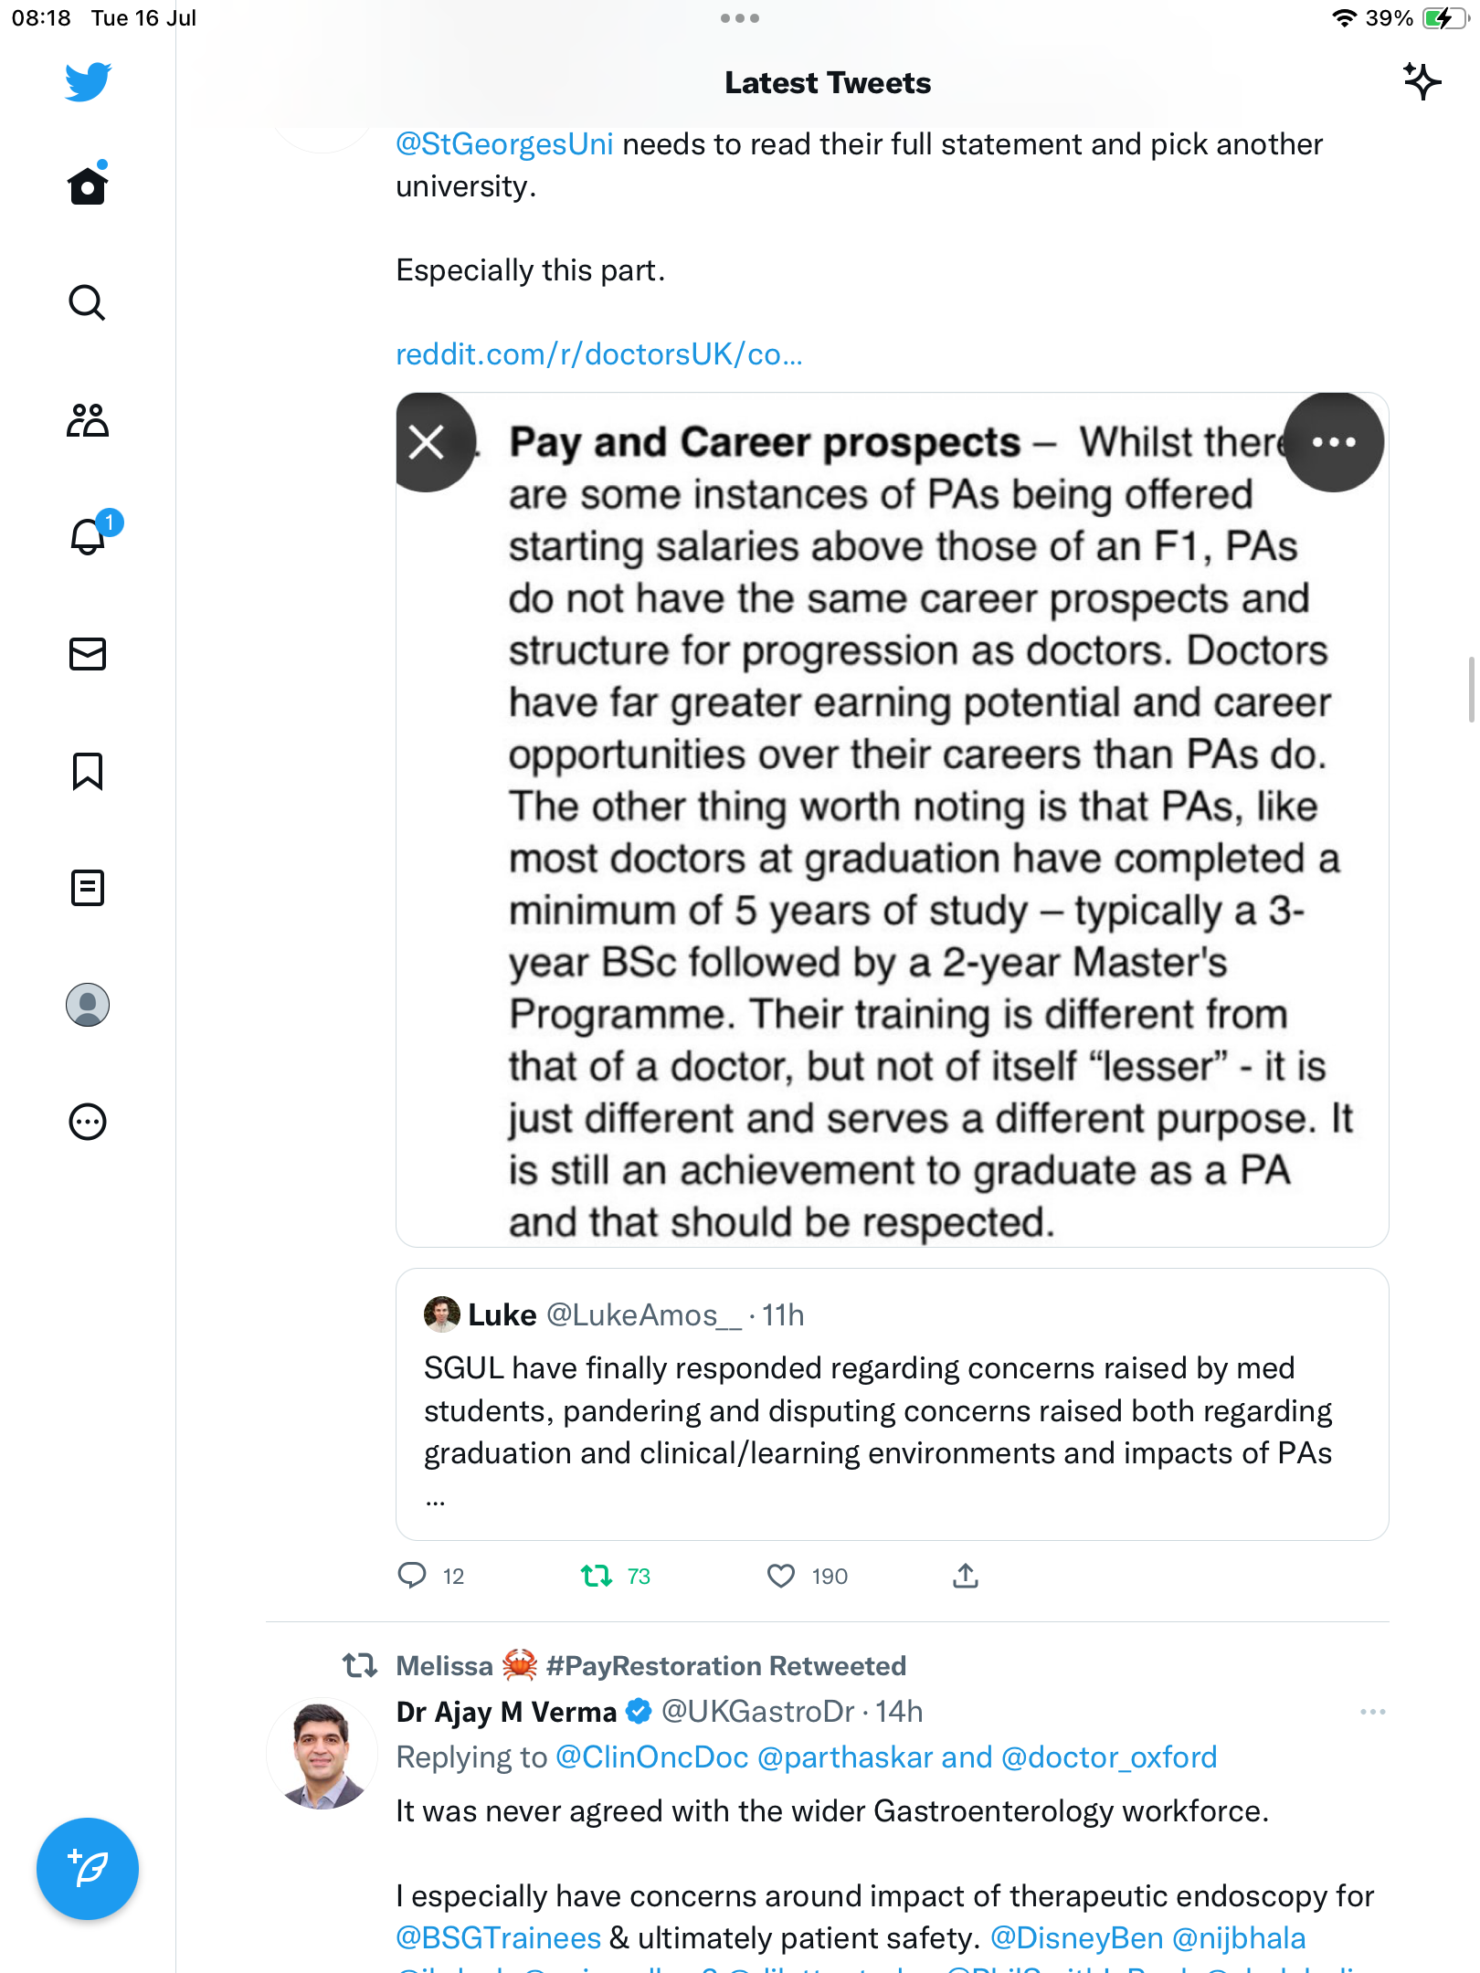1480x1973 pixels.
Task: Reply to the tweet with 12 comments
Action: pos(412,1576)
